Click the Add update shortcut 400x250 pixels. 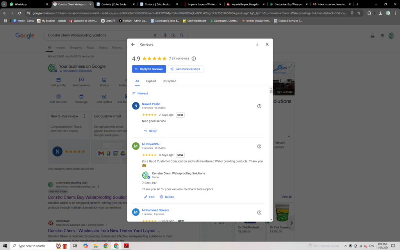(104, 99)
